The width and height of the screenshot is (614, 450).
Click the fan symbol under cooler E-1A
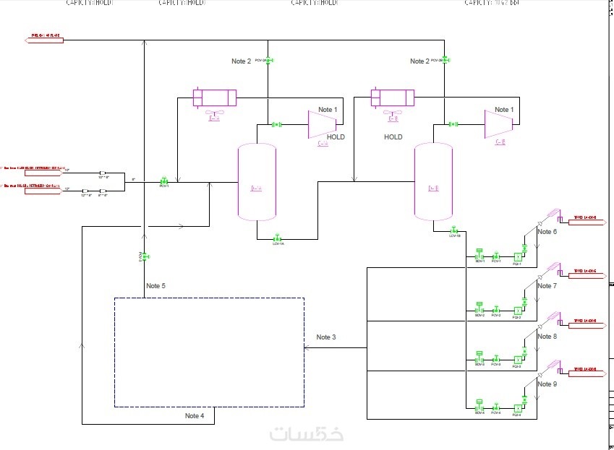coord(214,113)
